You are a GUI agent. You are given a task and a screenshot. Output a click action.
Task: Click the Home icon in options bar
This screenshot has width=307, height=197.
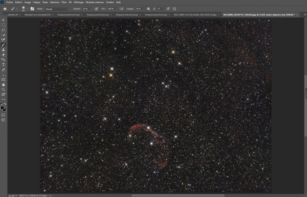[5, 9]
